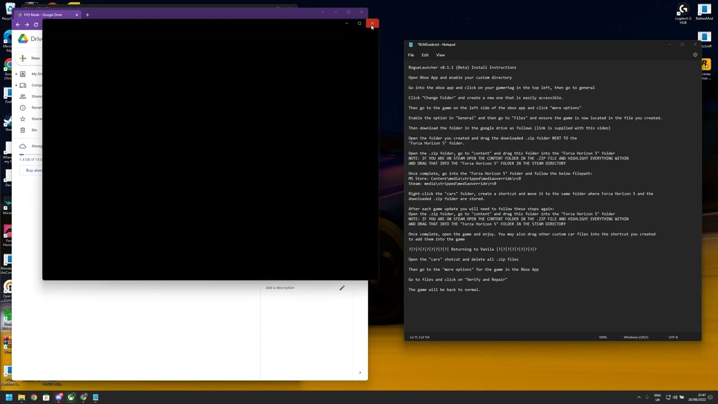Open Shared with me icon
This screenshot has width=718, height=404.
pyautogui.click(x=23, y=97)
